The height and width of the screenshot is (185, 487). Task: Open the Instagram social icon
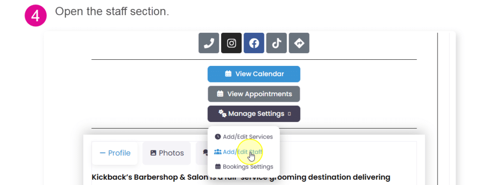[x=232, y=43]
